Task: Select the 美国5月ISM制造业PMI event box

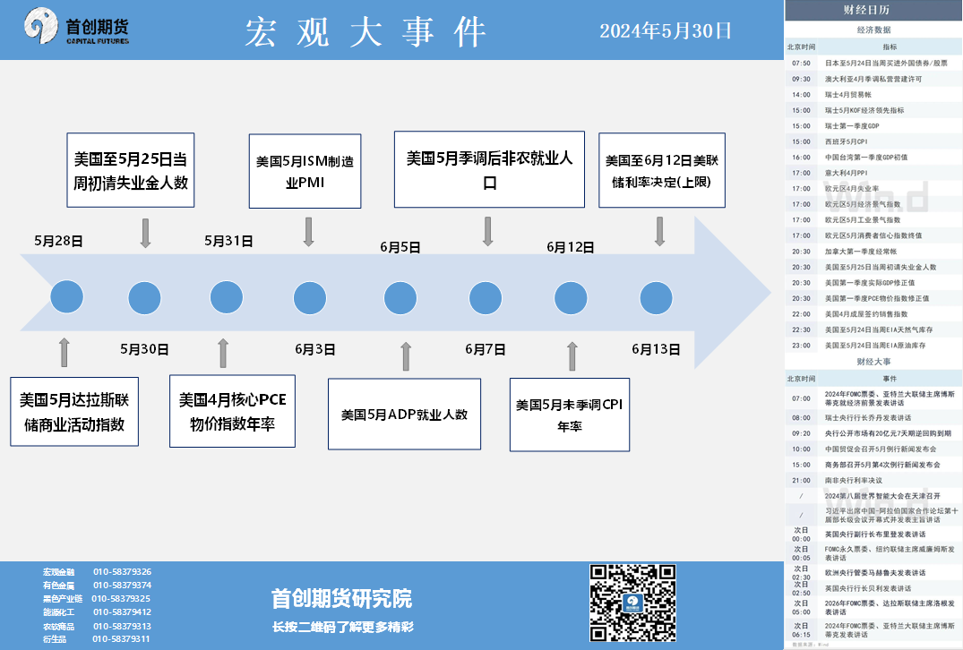Action: (x=305, y=171)
